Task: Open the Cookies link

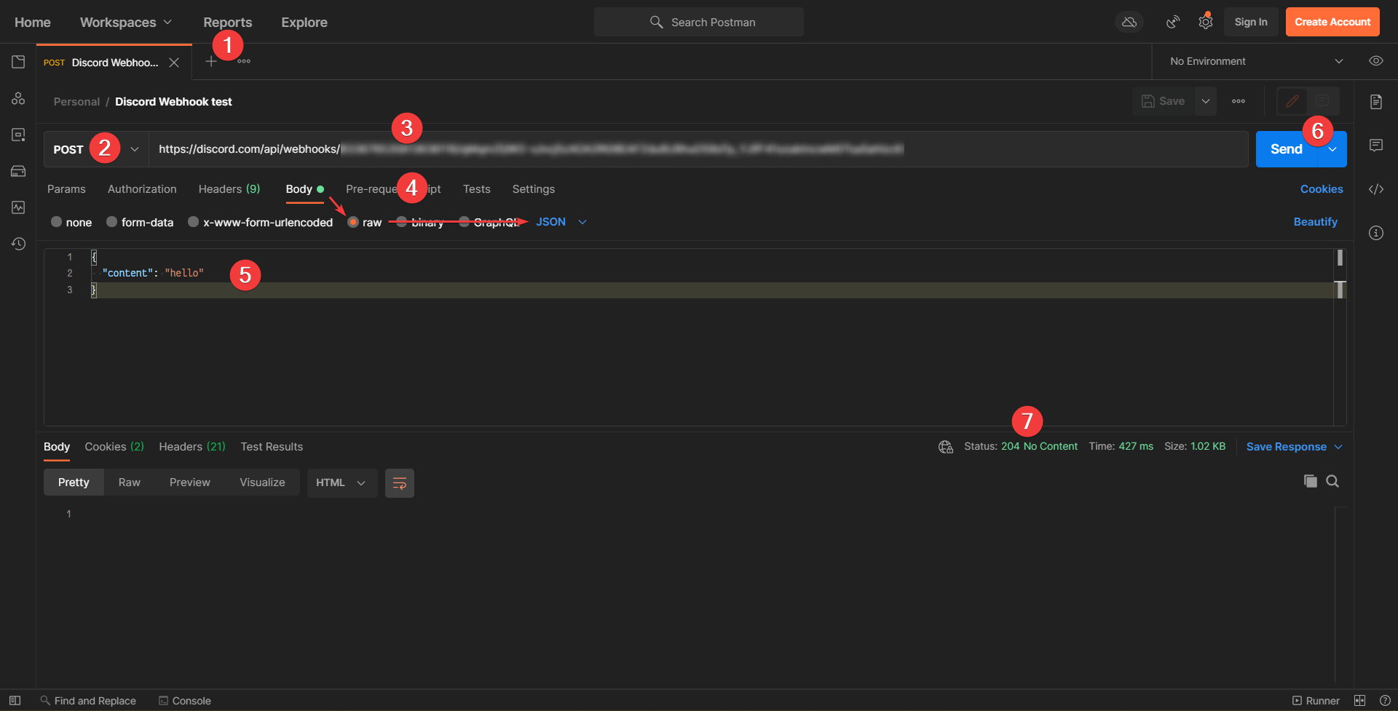Action: (1322, 189)
